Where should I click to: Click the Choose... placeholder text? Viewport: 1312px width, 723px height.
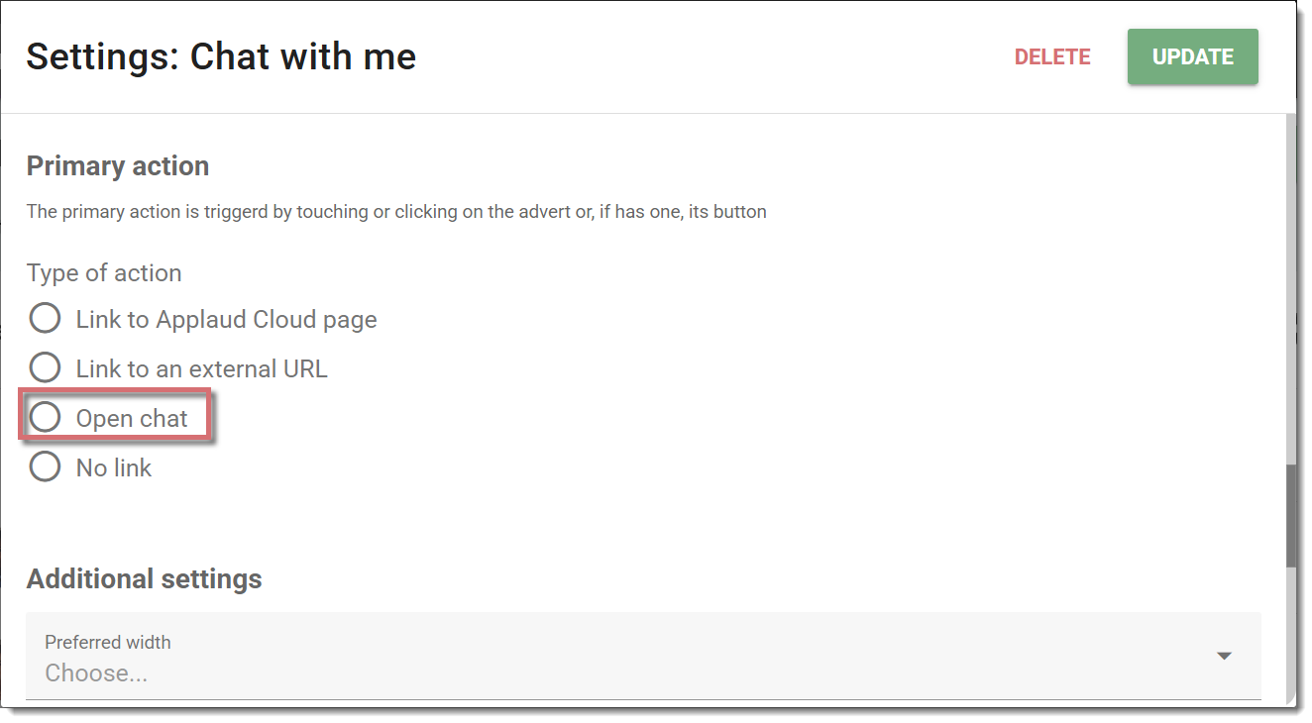point(96,673)
